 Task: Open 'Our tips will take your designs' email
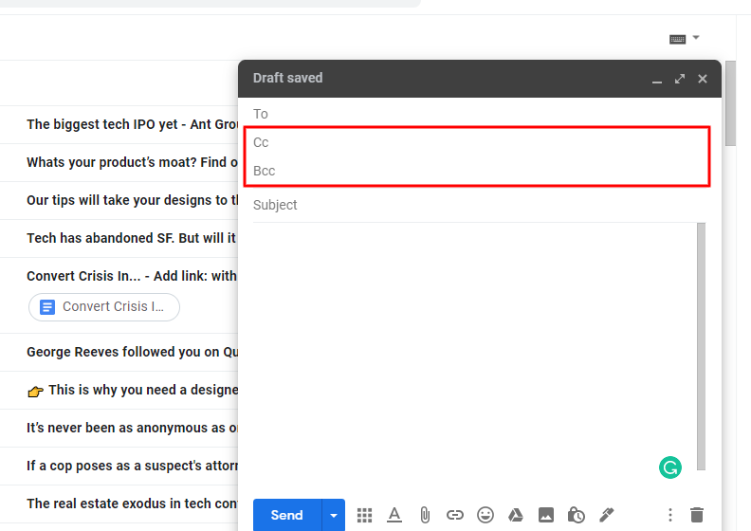point(119,200)
